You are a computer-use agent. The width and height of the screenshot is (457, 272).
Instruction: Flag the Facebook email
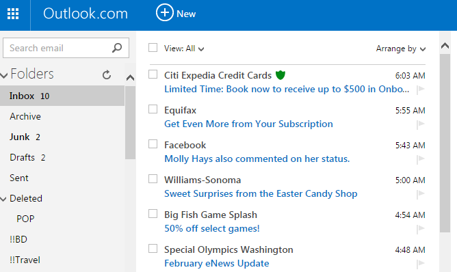tap(421, 159)
